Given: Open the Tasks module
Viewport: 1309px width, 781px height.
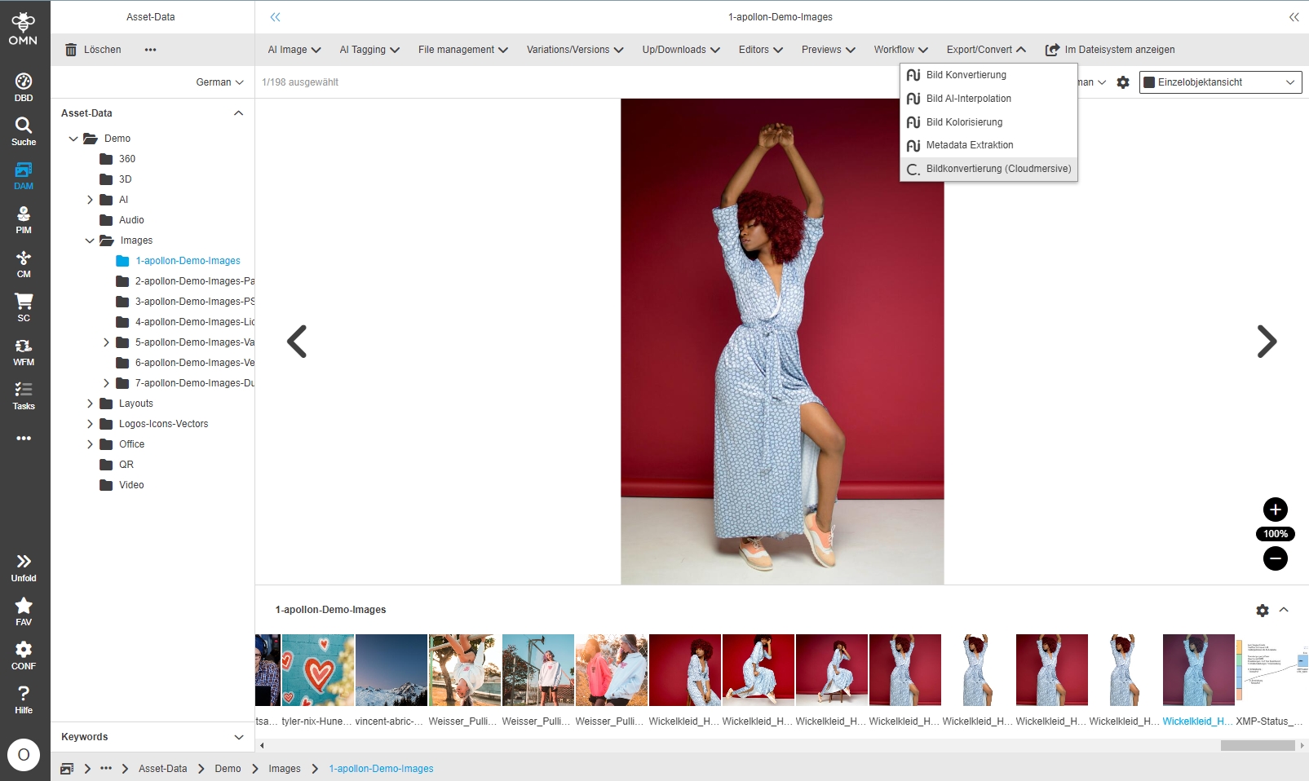Looking at the screenshot, I should click(24, 395).
